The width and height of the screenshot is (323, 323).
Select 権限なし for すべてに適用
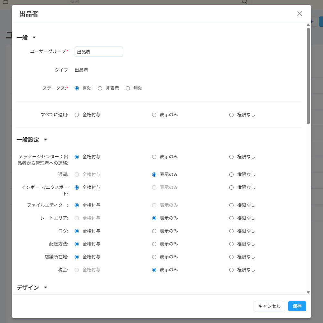(x=231, y=115)
